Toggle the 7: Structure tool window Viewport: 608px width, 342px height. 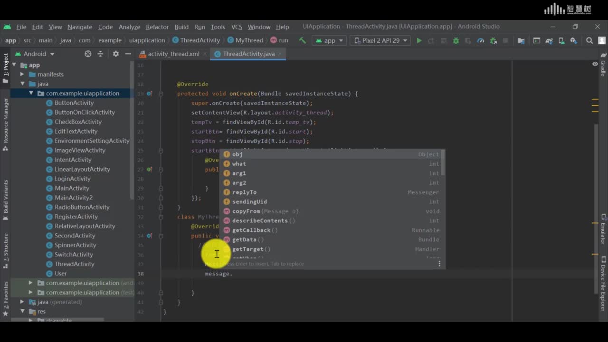(x=6, y=251)
